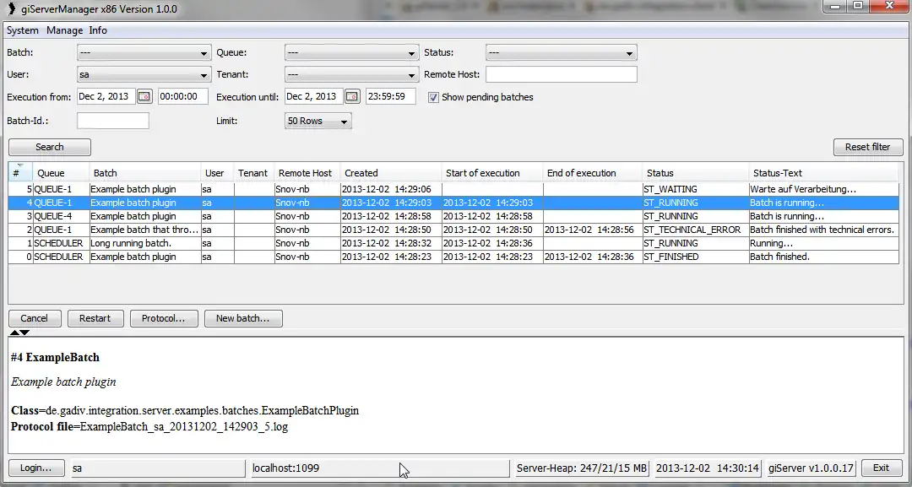Open the Protocol... dialog
Viewport: 912px width, 487px height.
[x=164, y=318]
